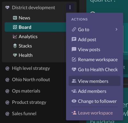Click the @ icon beside Ops materials
Image resolution: width=128 pixels, height=123 pixels.
(x=7, y=91)
